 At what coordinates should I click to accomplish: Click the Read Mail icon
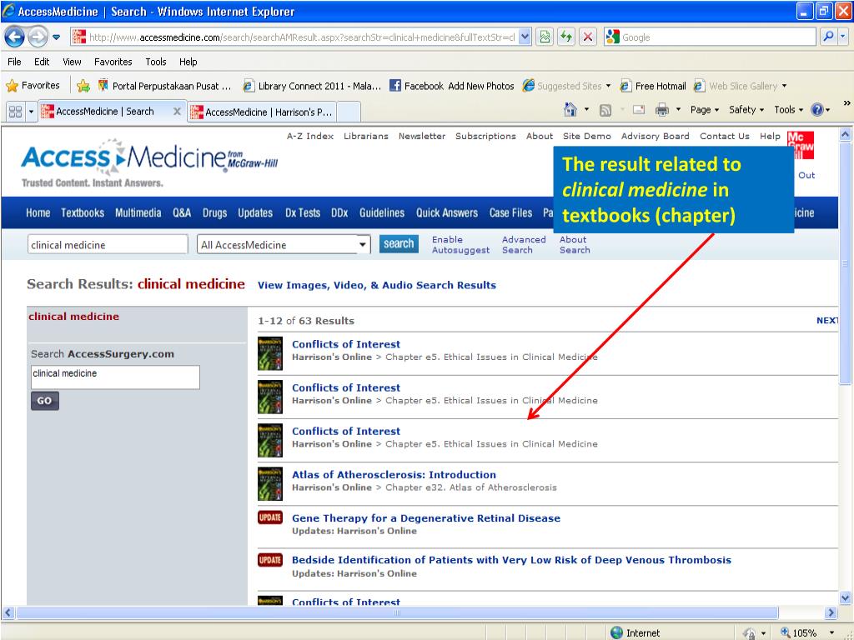pyautogui.click(x=638, y=110)
